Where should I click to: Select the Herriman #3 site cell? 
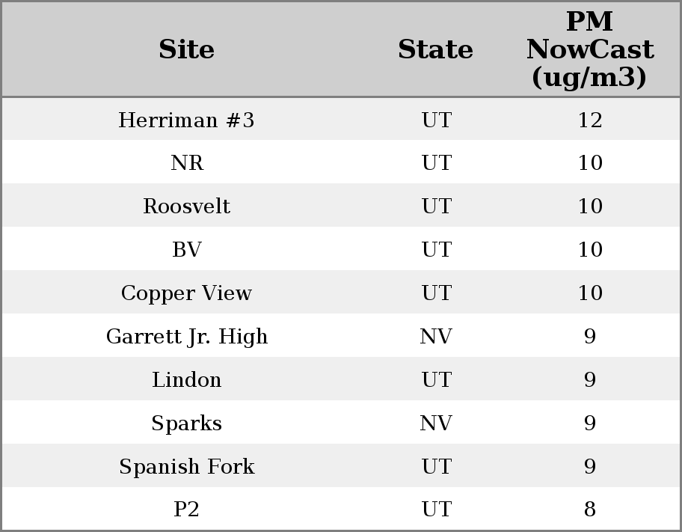click(x=186, y=120)
